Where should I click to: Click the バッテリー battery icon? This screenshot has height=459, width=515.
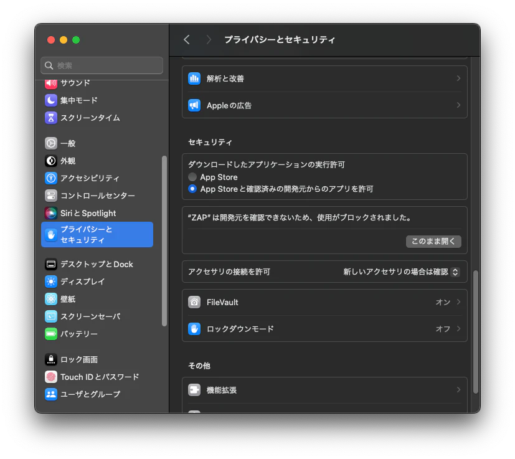click(51, 334)
